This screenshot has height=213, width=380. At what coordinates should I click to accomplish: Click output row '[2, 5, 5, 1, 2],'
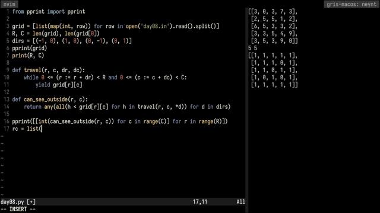274,19
